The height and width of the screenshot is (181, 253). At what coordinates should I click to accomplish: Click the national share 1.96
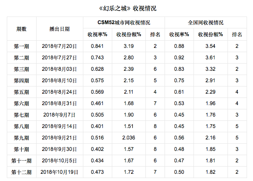point(210,103)
